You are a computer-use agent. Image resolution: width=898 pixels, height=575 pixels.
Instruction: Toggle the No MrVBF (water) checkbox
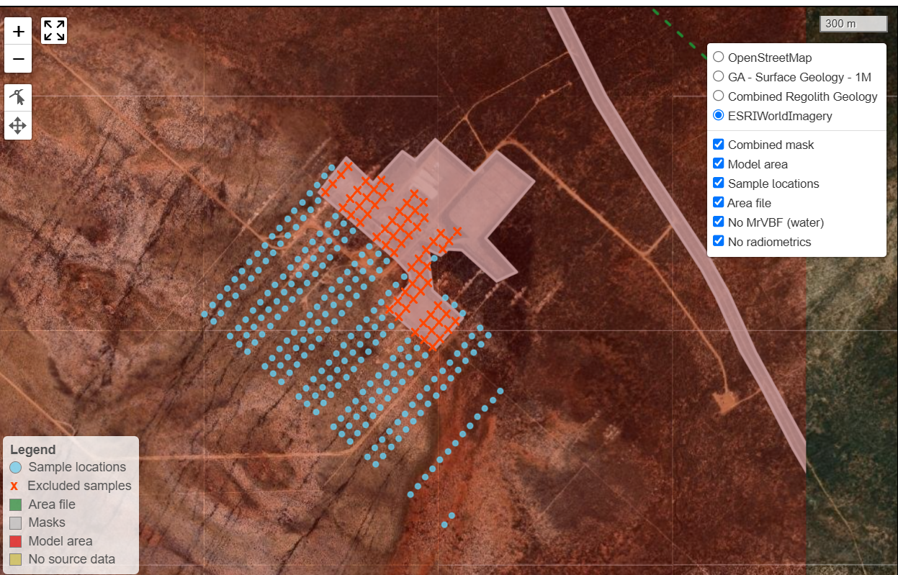pos(718,222)
